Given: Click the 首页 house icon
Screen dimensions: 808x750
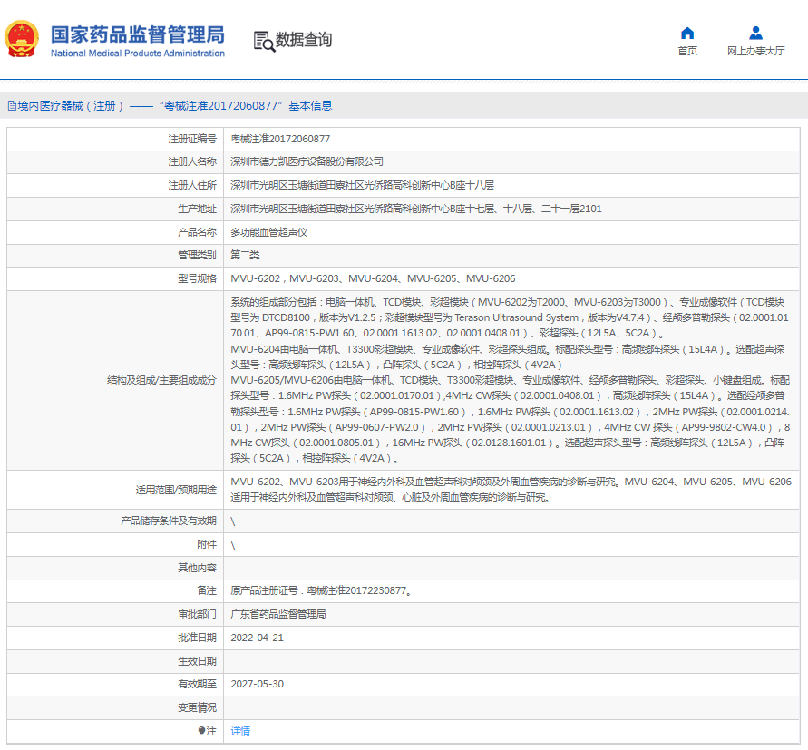Looking at the screenshot, I should click(x=687, y=34).
